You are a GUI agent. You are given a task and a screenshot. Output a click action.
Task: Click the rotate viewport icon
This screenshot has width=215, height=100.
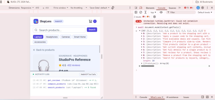(x=113, y=8)
